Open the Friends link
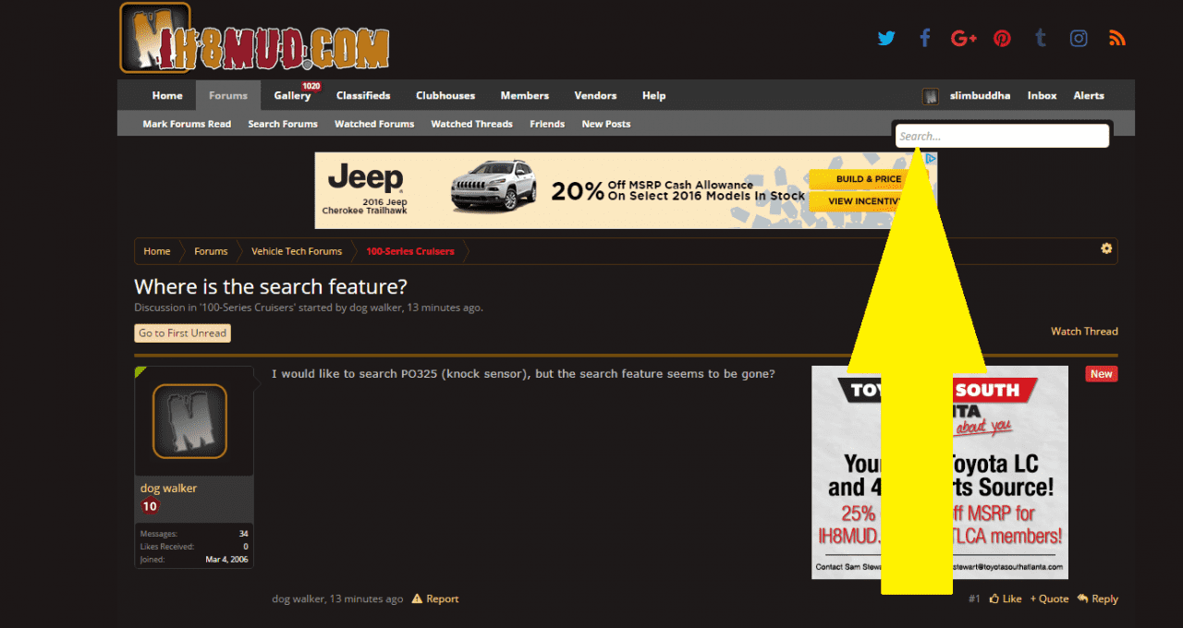This screenshot has height=628, width=1183. (547, 124)
